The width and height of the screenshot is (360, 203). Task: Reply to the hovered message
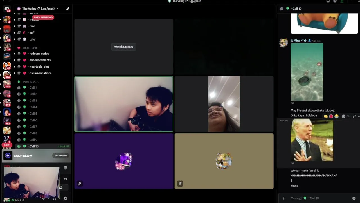(349, 116)
